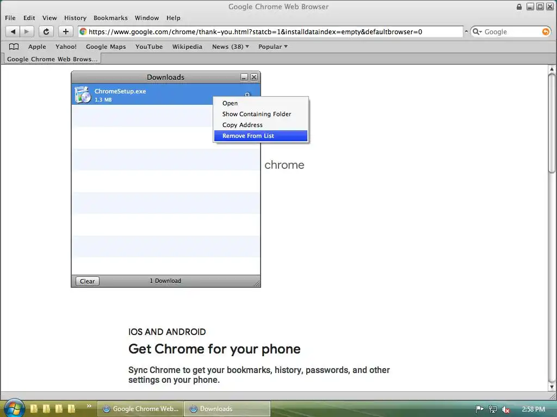Screen dimensions: 557x417
Task: Open the Google Maps bookmark
Action: (x=106, y=47)
